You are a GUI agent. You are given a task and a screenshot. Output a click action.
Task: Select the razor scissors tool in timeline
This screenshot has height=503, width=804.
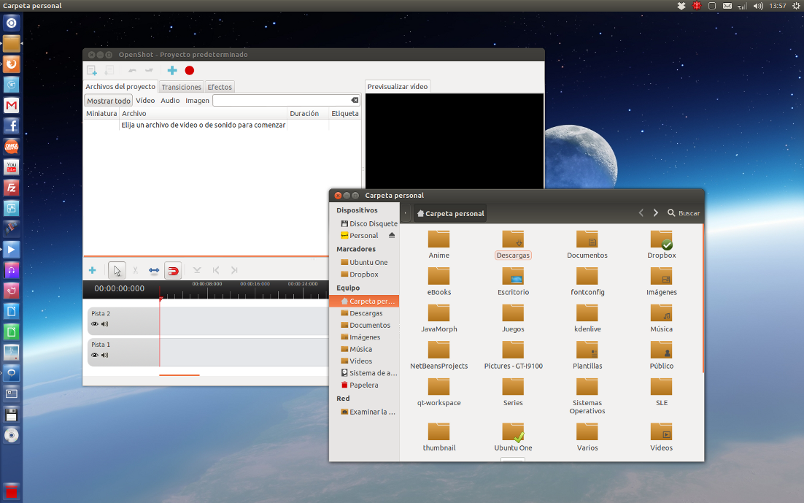coord(136,270)
